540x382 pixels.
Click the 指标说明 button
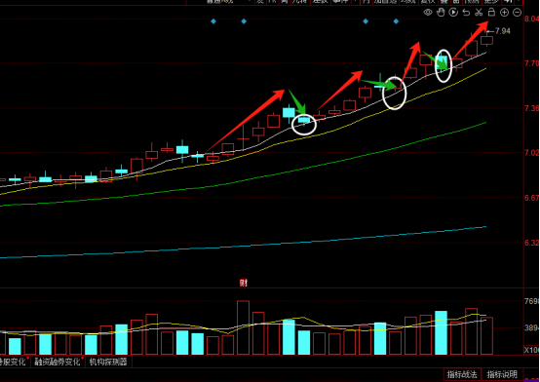pos(502,374)
